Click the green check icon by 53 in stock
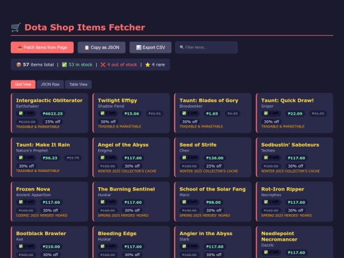This screenshot has height=258, width=344. [x=64, y=65]
